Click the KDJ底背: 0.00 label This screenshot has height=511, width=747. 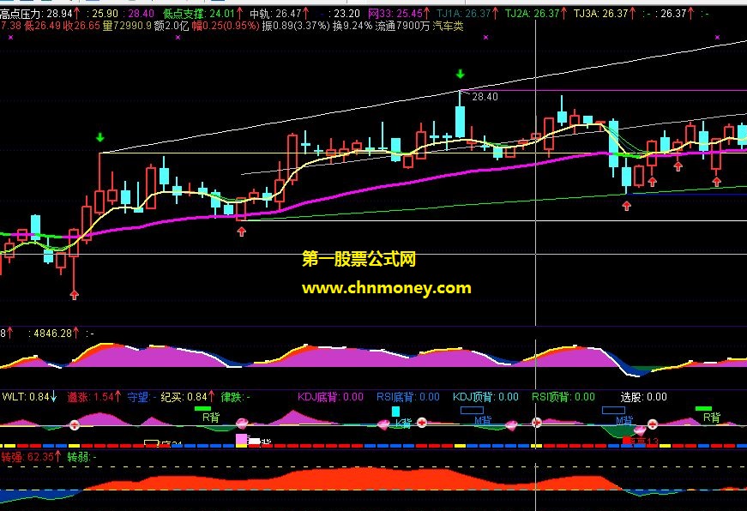(331, 397)
